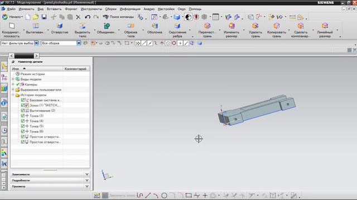Open the Вид menu
The width and height of the screenshot is (357, 200).
41,9
